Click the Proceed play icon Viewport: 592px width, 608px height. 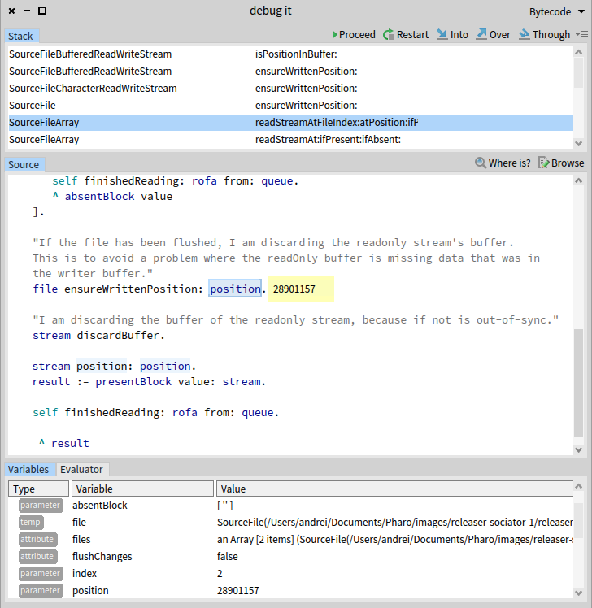(x=335, y=35)
